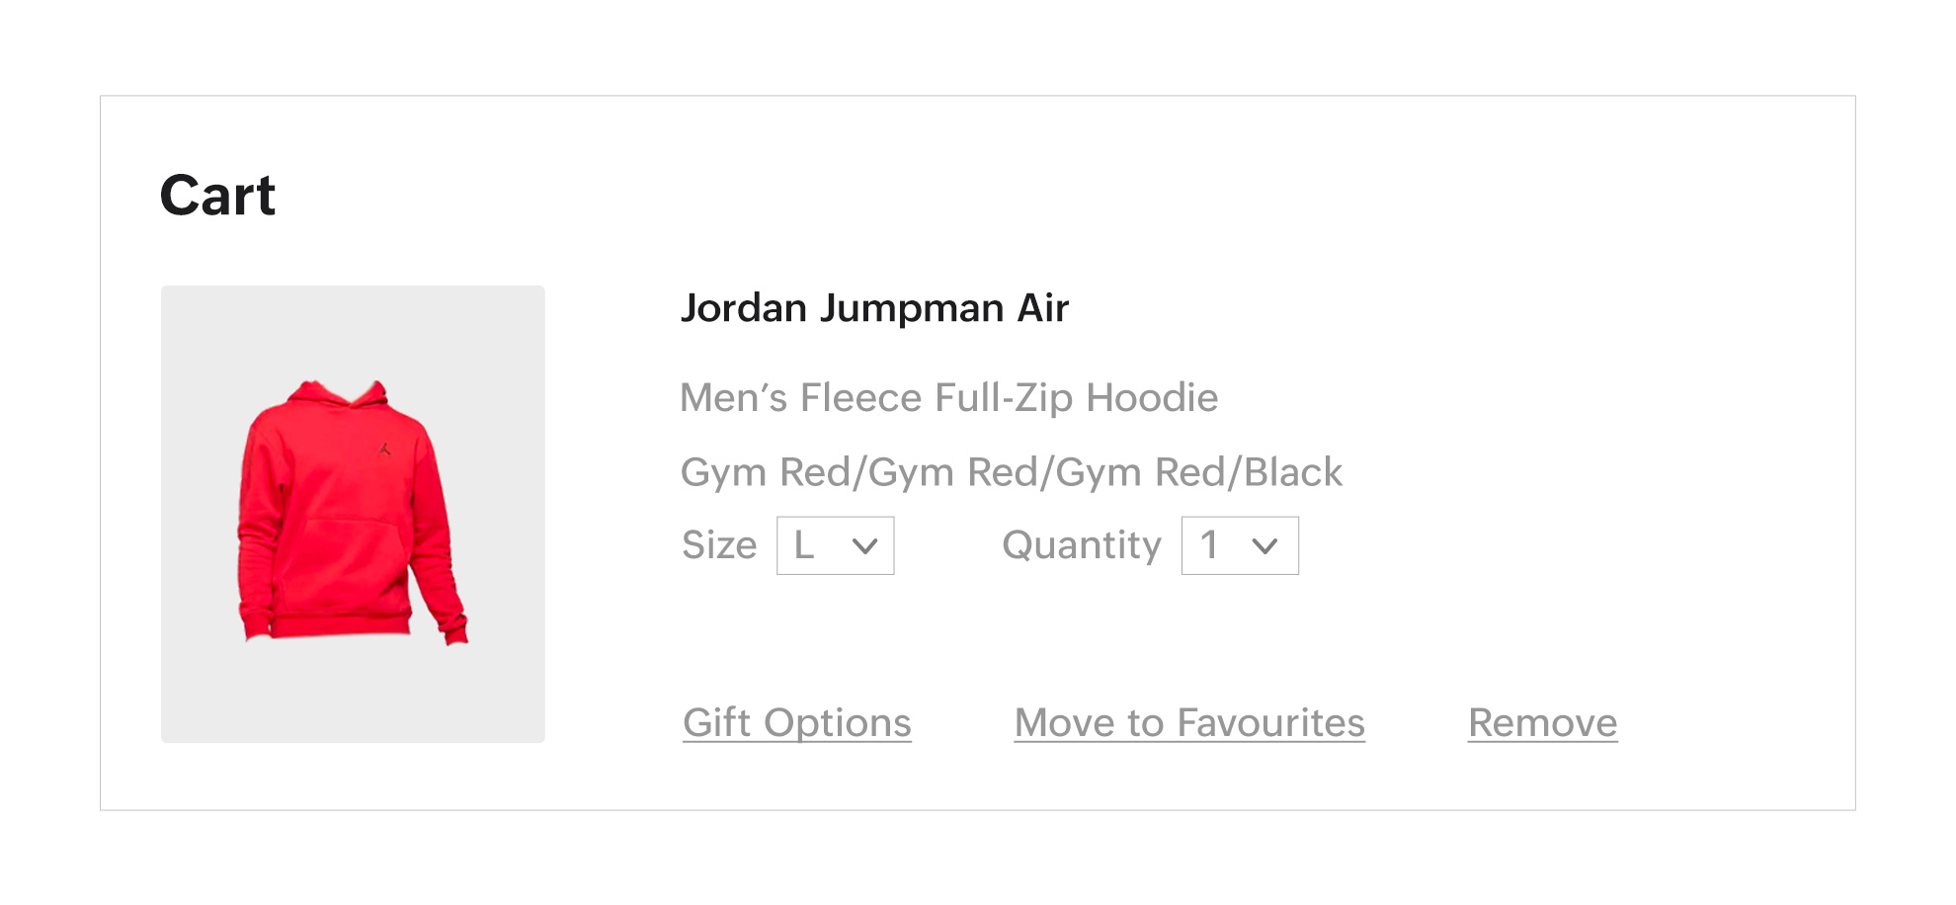Click inside the Quantity selection box
Image resolution: width=1956 pixels, height=905 pixels.
coord(1240,545)
